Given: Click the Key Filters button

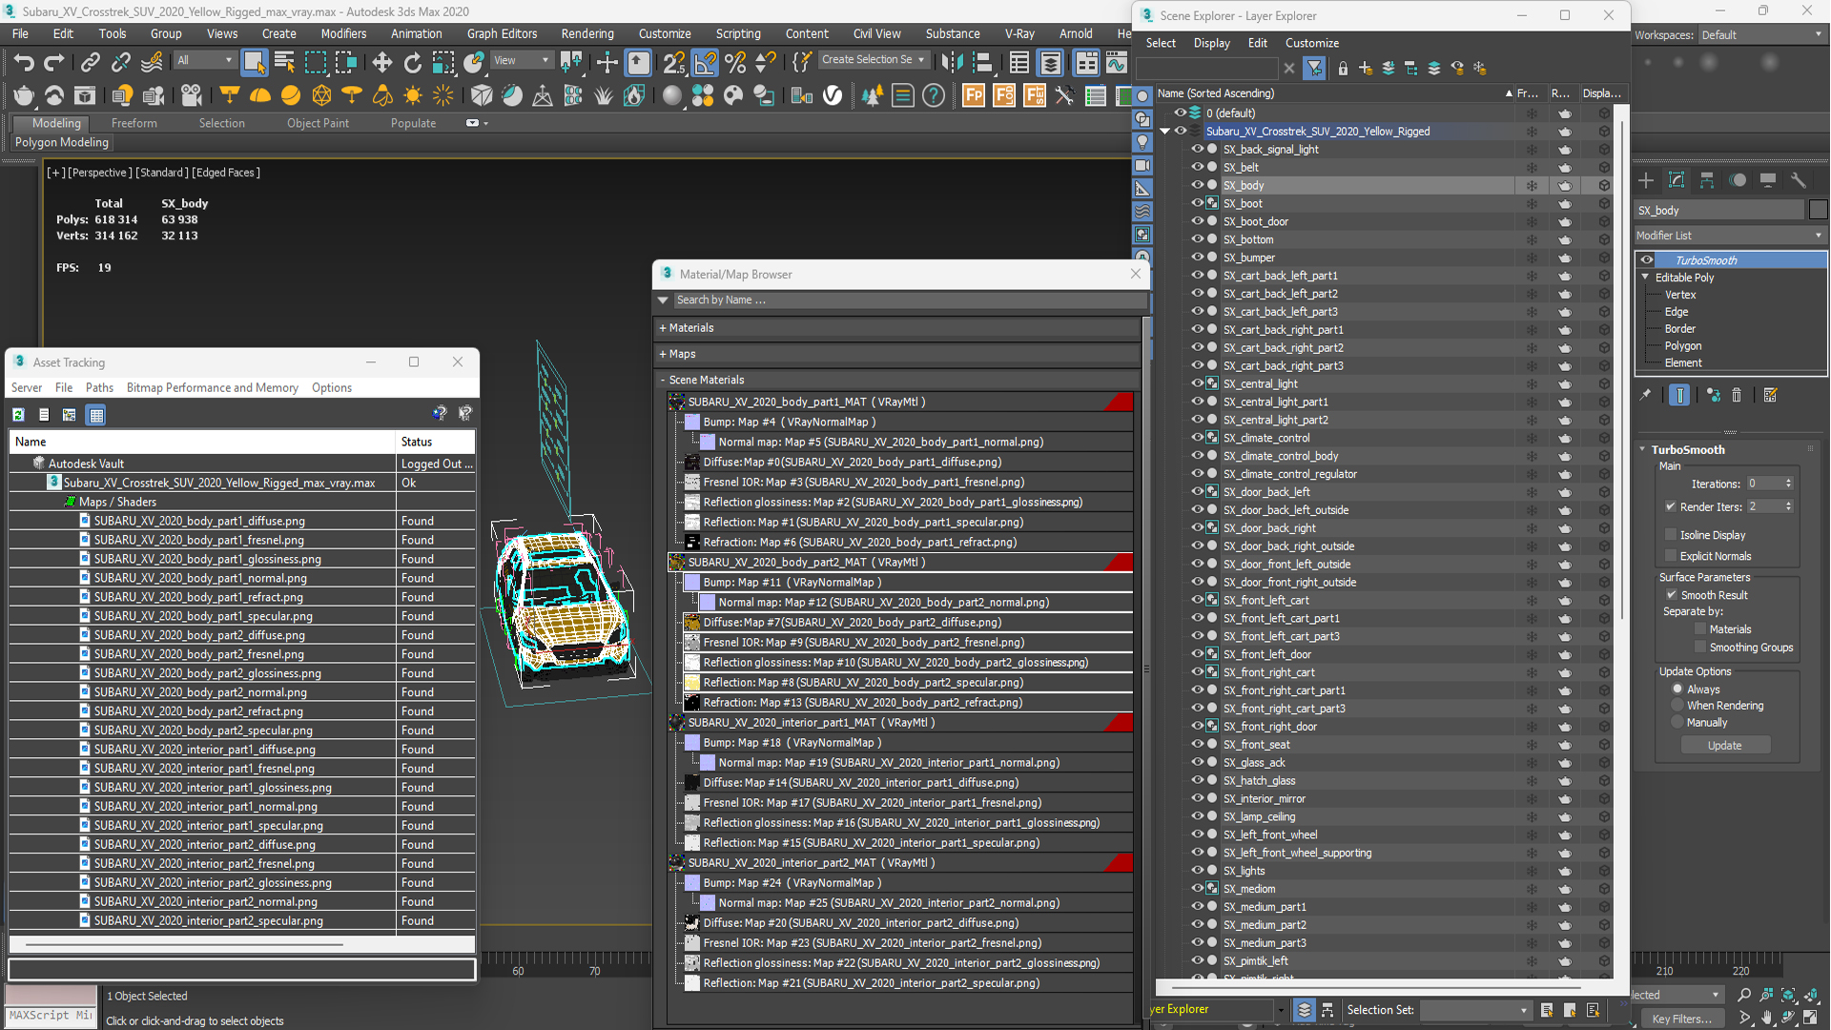Looking at the screenshot, I should tap(1682, 1019).
